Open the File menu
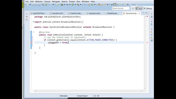The image size is (176, 99). click(27, 2)
